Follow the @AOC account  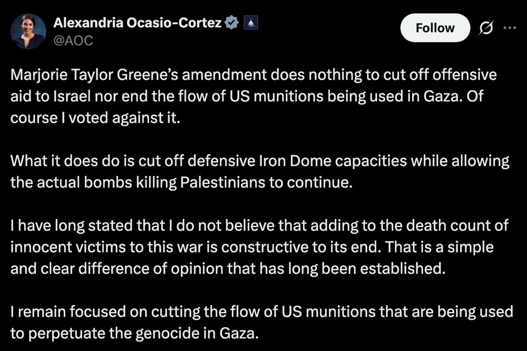(x=435, y=28)
